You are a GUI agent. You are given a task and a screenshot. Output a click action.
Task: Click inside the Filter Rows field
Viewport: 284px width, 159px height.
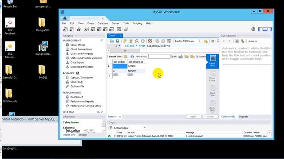click(x=159, y=57)
